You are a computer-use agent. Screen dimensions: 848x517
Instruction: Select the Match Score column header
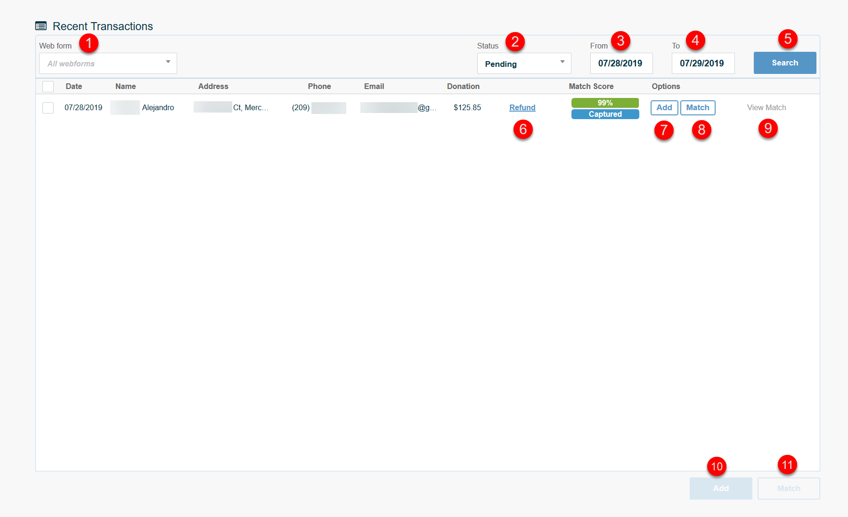coord(591,86)
